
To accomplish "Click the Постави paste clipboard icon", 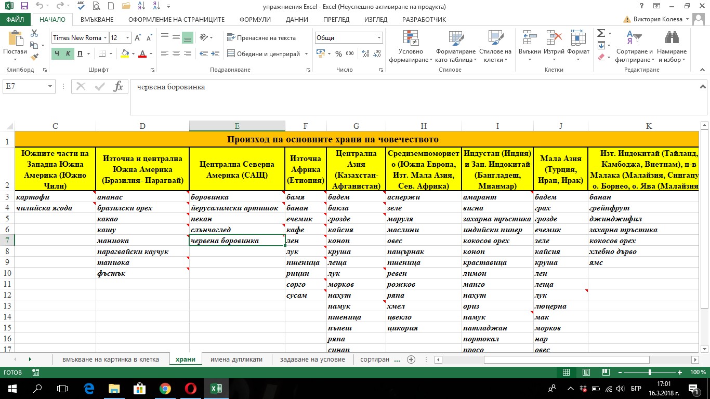I will 15,38.
